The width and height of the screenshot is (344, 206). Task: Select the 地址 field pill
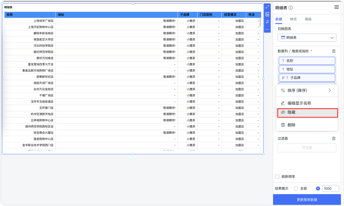pos(307,69)
